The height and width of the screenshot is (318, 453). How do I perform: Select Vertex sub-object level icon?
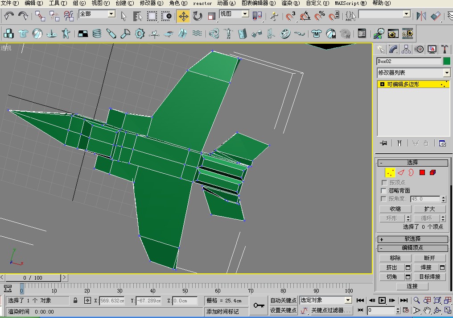click(390, 173)
